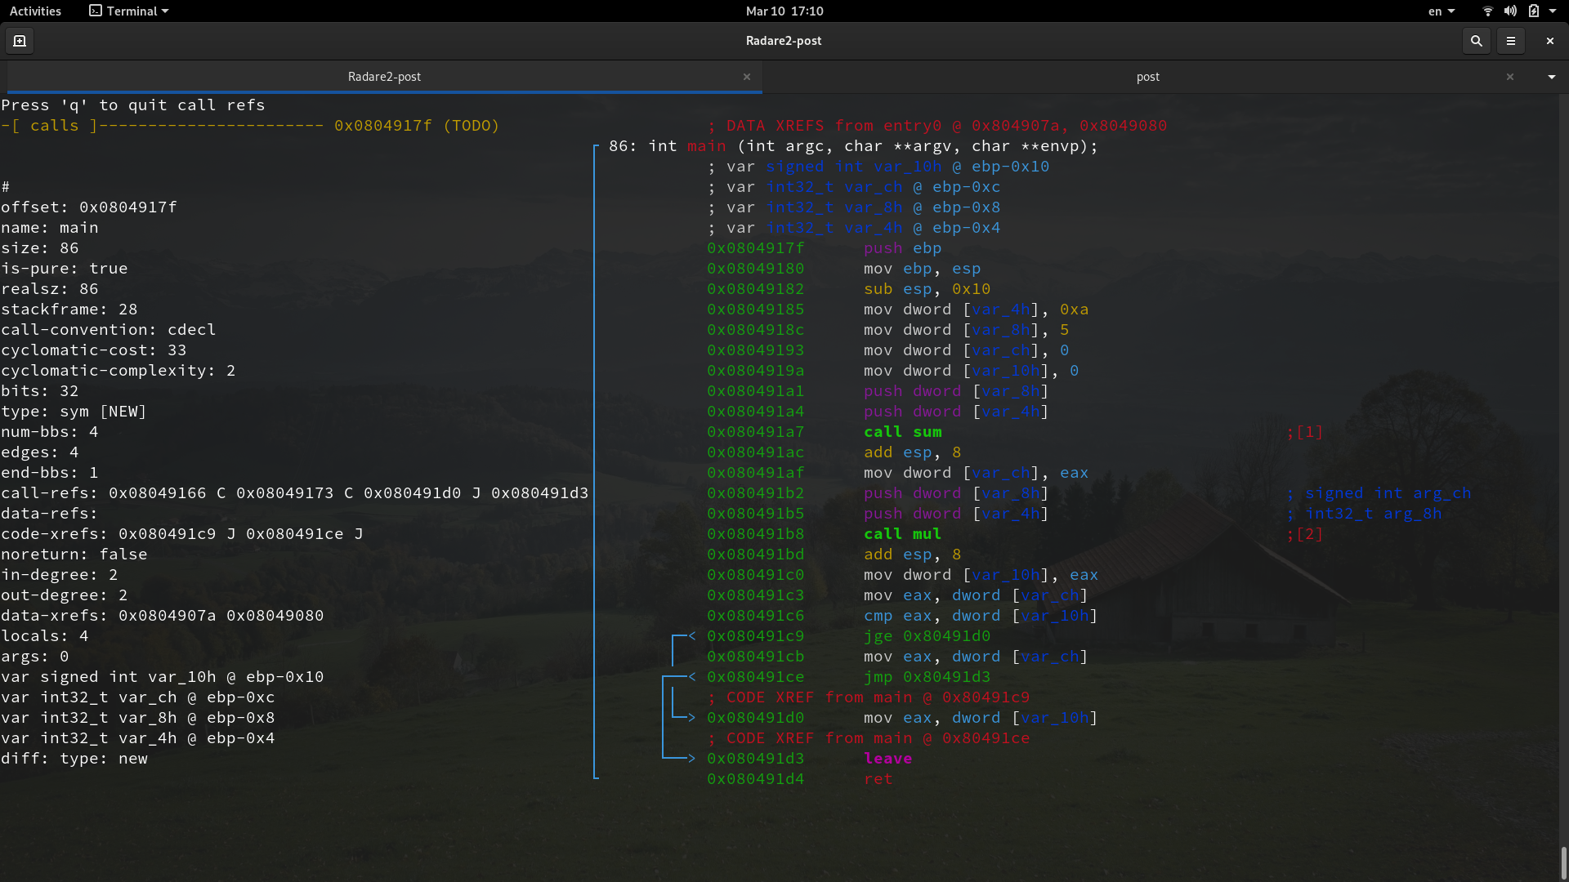1569x882 pixels.
Task: Open the Activities overview
Action: coord(35,11)
